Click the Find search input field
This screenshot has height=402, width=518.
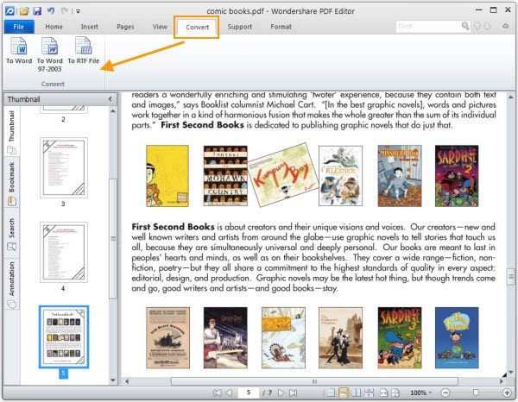[x=427, y=27]
